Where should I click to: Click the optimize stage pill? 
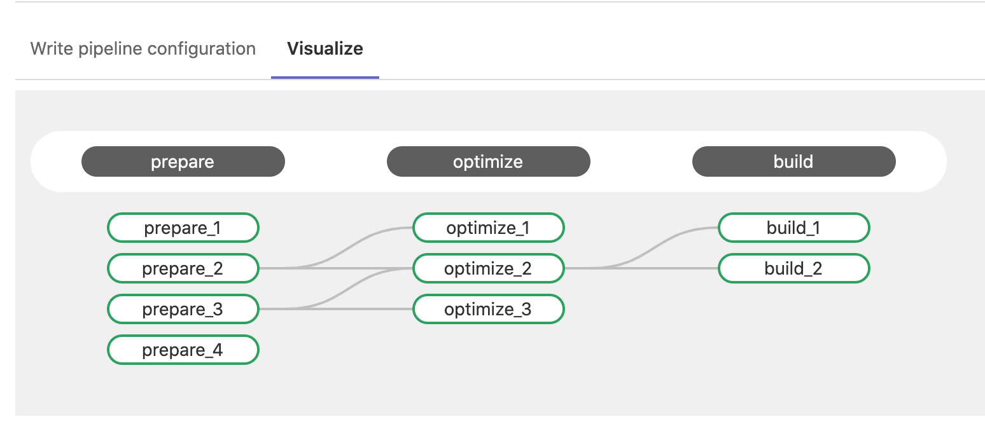[488, 161]
